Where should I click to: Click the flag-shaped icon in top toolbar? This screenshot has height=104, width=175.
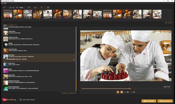48,8
